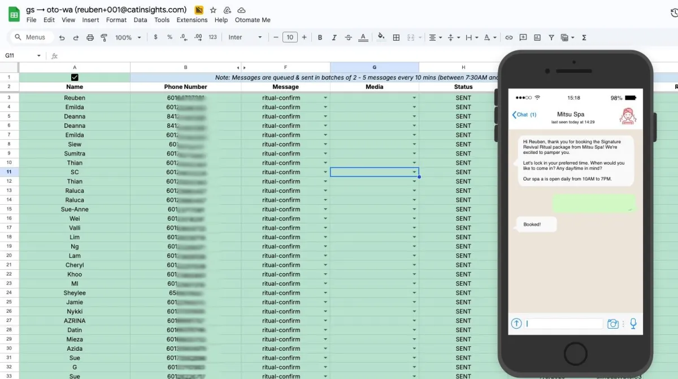This screenshot has width=678, height=379.
Task: Click the phone message text field
Action: pyautogui.click(x=564, y=324)
